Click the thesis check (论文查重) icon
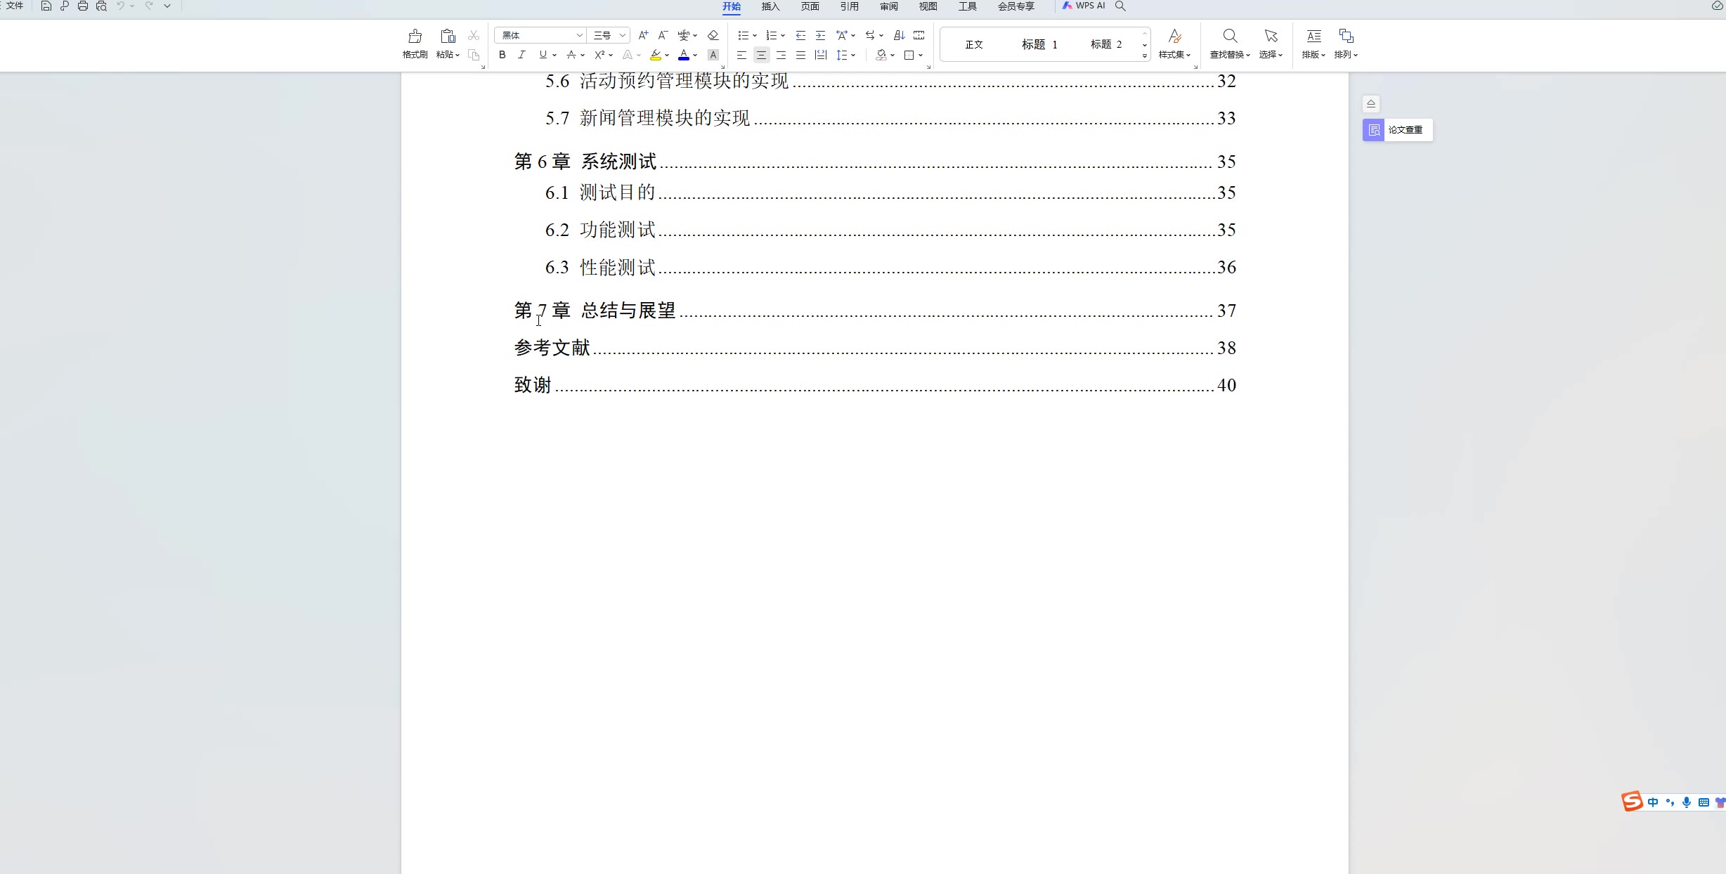Screen dimensions: 1726x874 coord(1374,130)
